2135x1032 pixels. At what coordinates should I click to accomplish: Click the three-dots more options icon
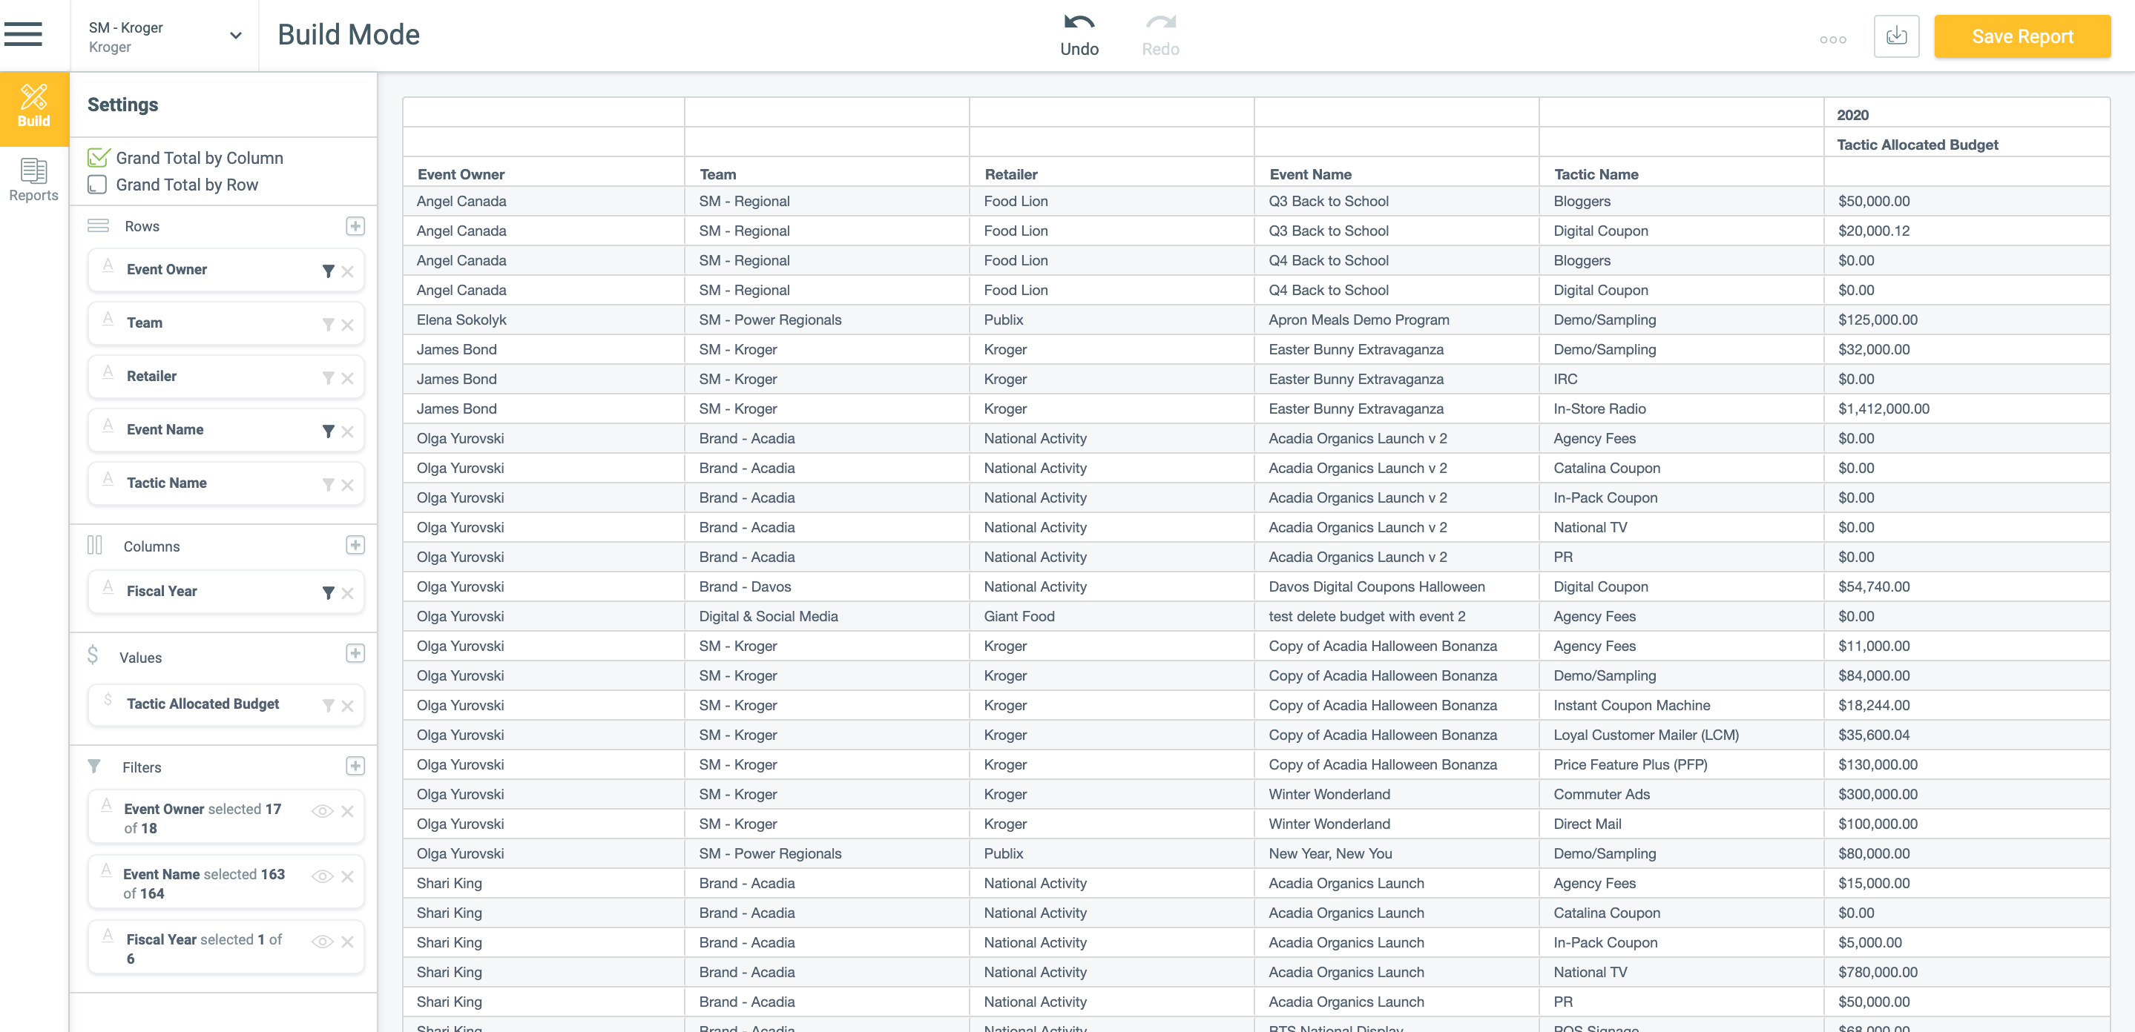coord(1832,39)
